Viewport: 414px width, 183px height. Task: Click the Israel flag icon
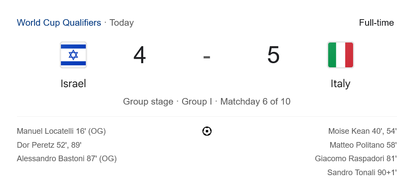73,55
